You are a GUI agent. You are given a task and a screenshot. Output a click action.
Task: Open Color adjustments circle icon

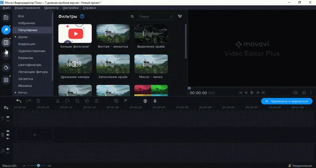87,101
